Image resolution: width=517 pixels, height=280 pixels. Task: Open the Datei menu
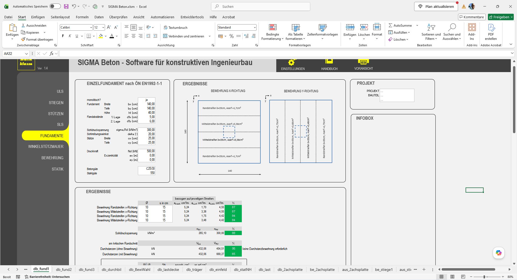click(8, 17)
